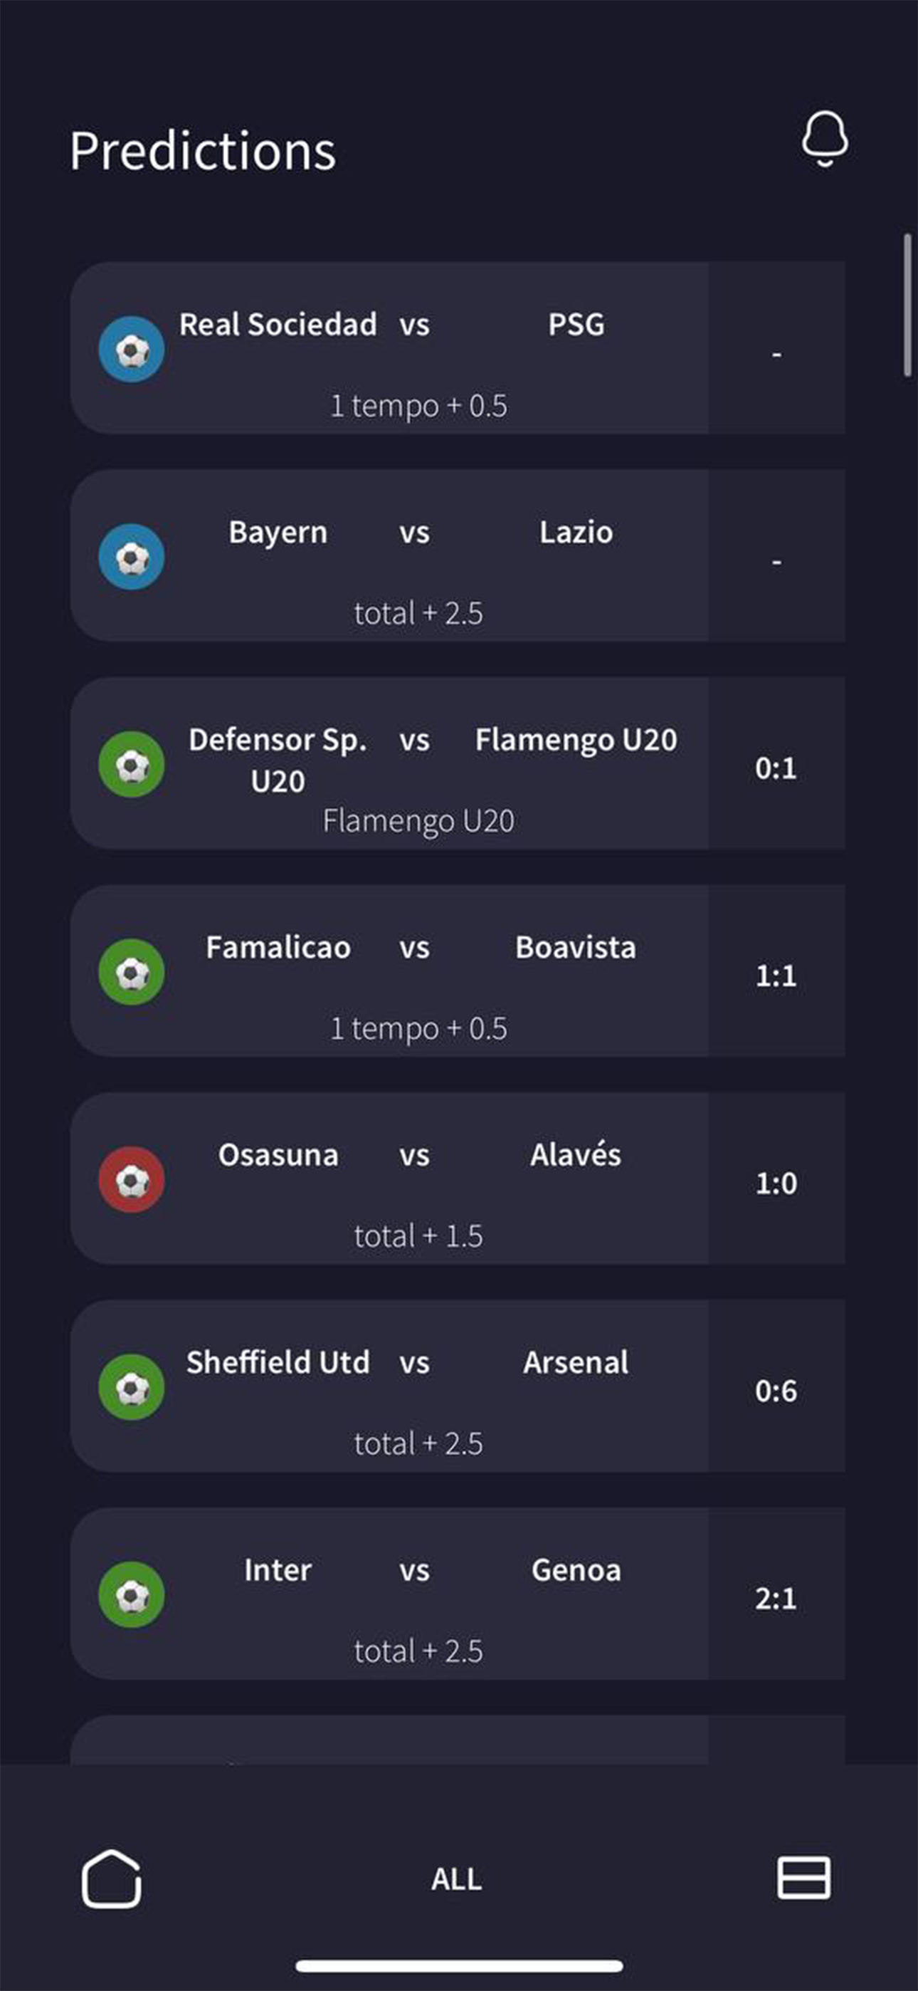Tap blue soccer ball icon for Bayern match
The height and width of the screenshot is (1991, 918).
click(x=132, y=558)
